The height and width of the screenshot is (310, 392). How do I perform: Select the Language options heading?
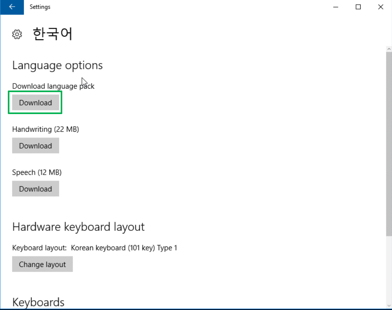click(57, 65)
